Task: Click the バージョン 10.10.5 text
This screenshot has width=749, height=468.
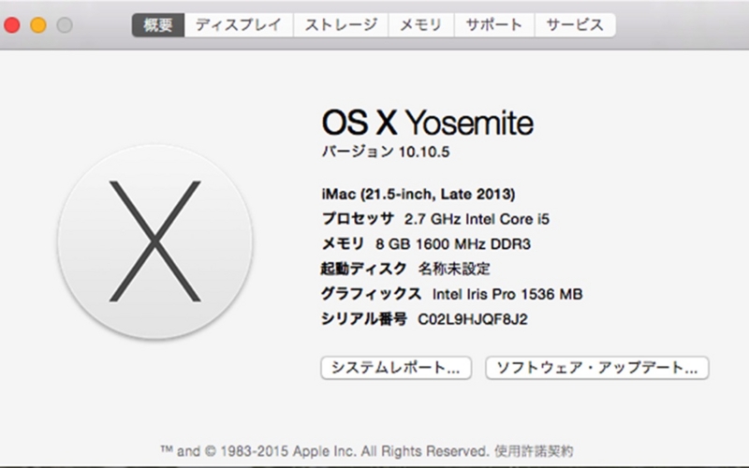Action: (x=386, y=152)
